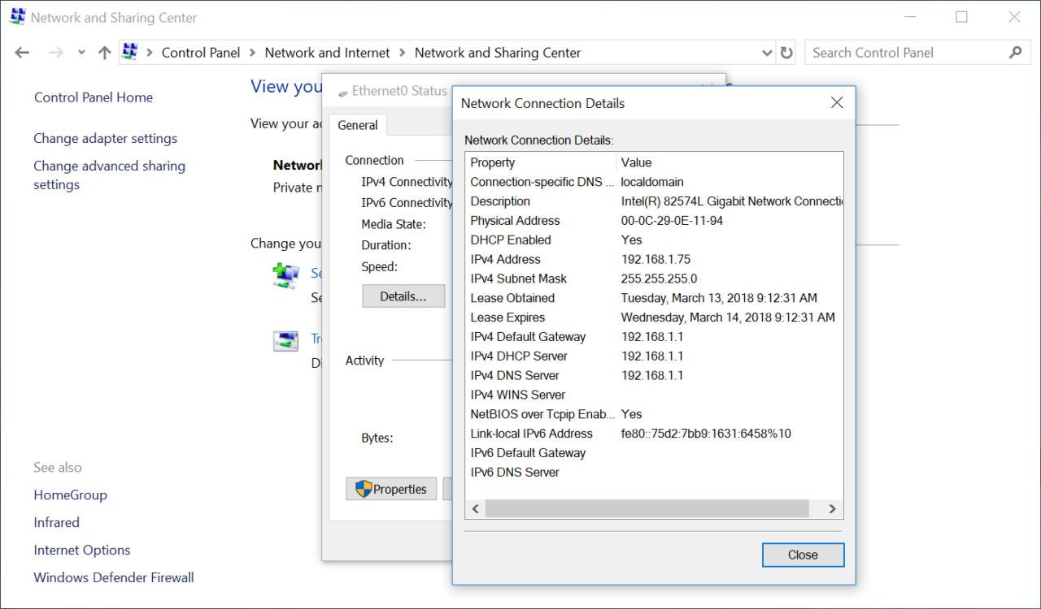This screenshot has height=609, width=1041.
Task: Click the left arrow of horizontal scrollbar
Action: click(x=477, y=509)
